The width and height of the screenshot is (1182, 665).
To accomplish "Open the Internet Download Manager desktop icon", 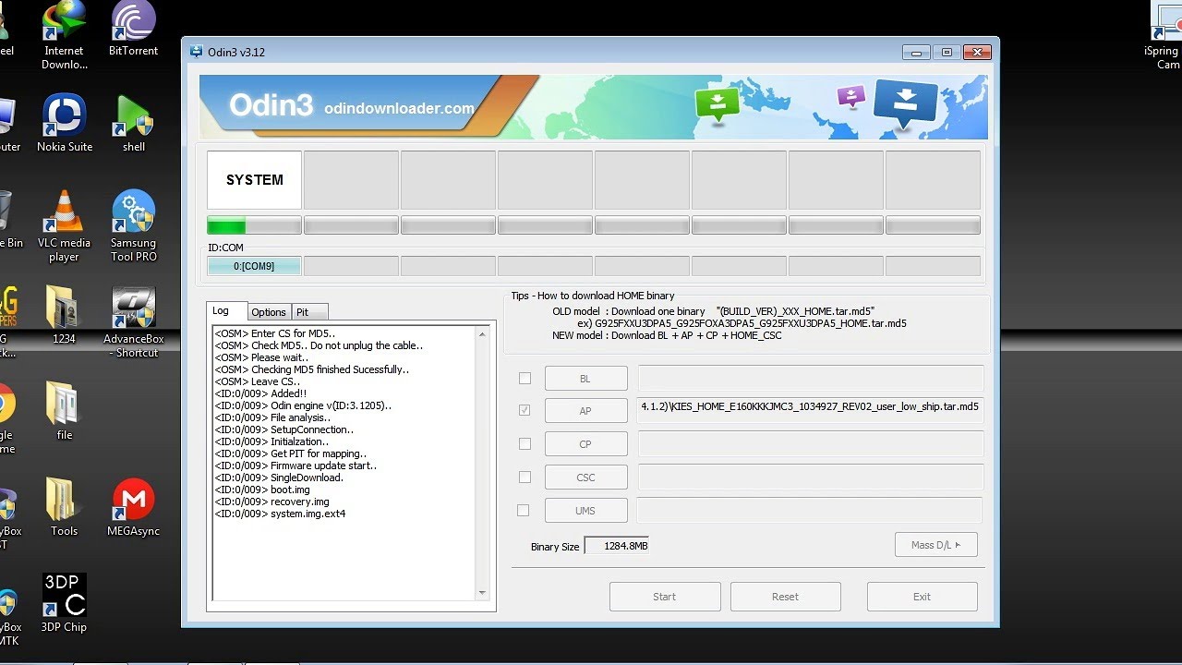I will 65,35.
